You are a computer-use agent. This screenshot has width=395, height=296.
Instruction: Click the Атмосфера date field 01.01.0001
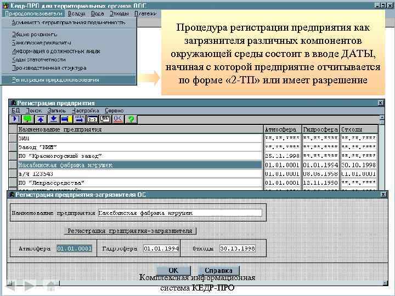[74, 248]
